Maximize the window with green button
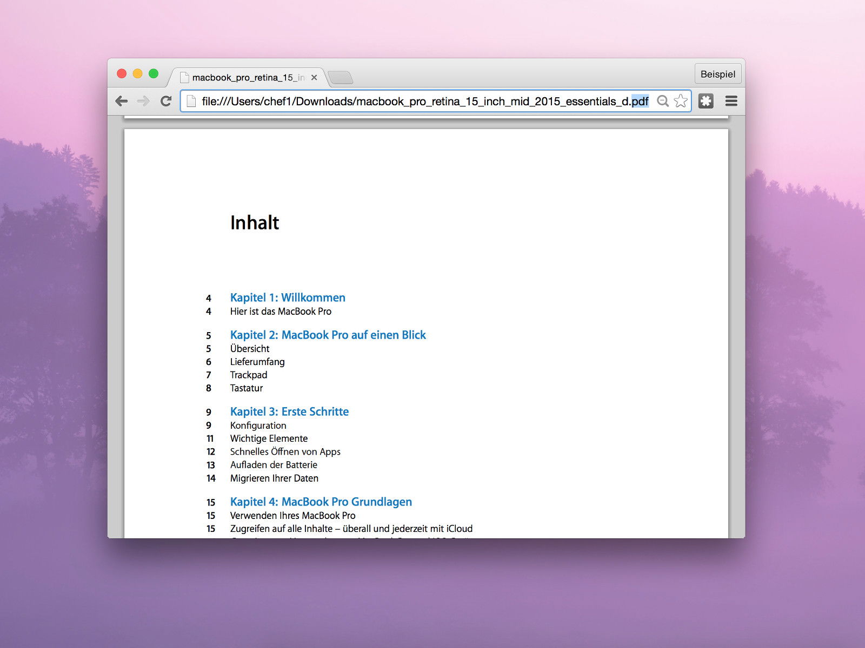Viewport: 865px width, 648px height. pyautogui.click(x=154, y=73)
